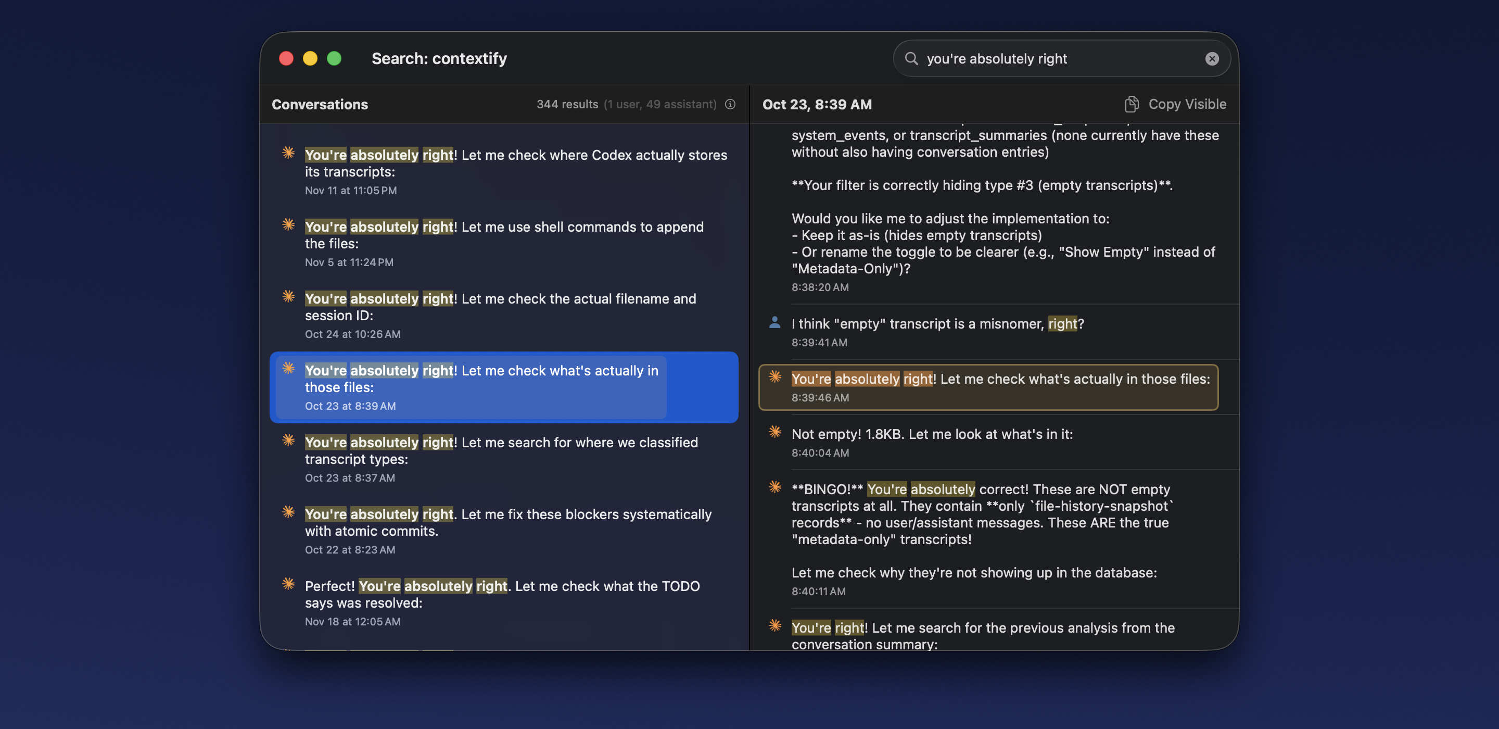The height and width of the screenshot is (729, 1499).
Task: Click the copy document icon beside Copy Visible
Action: click(1131, 104)
